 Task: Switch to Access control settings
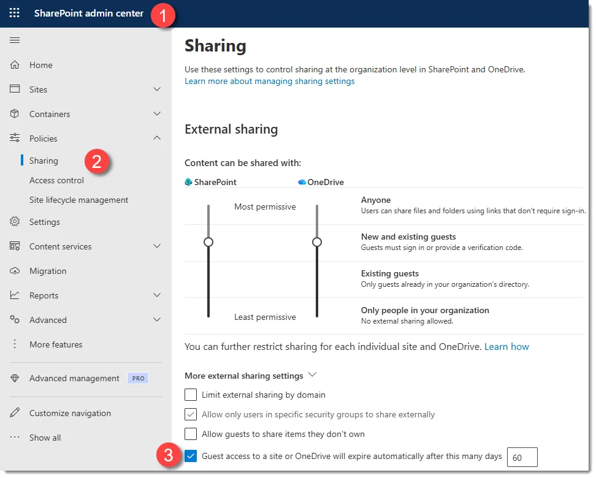[56, 180]
